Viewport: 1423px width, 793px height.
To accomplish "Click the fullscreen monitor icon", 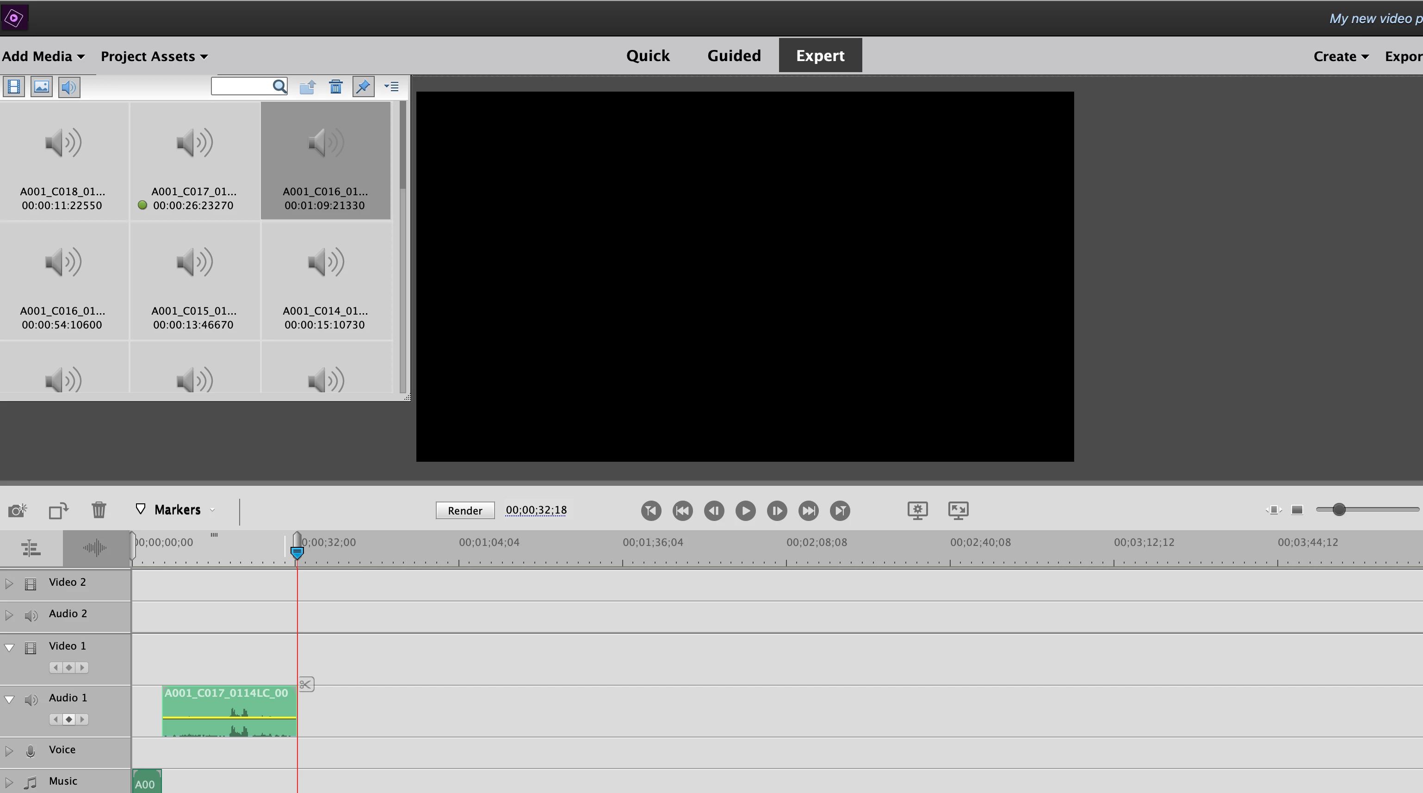I will coord(958,510).
